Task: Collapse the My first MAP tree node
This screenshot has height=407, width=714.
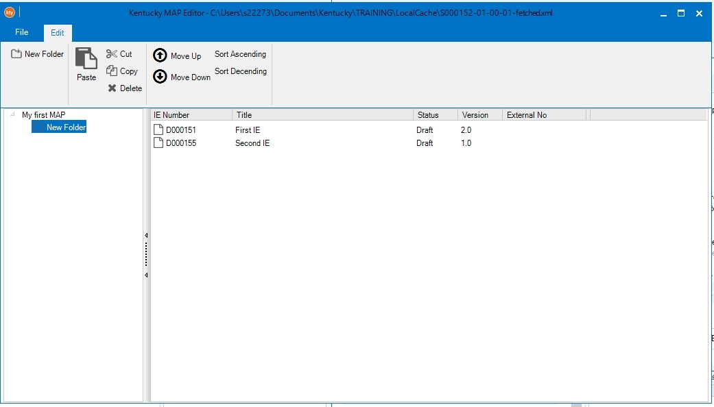Action: pyautogui.click(x=13, y=115)
